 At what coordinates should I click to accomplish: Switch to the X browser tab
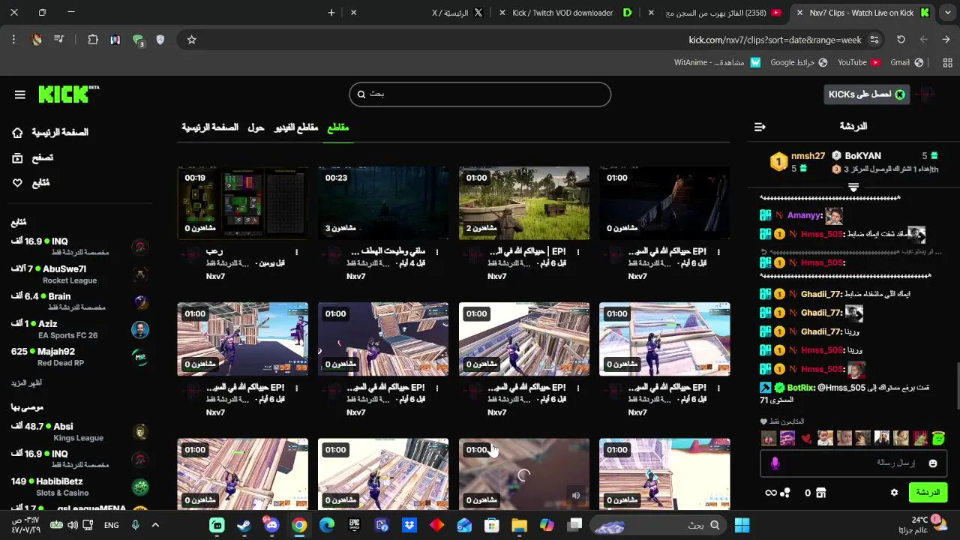point(420,13)
